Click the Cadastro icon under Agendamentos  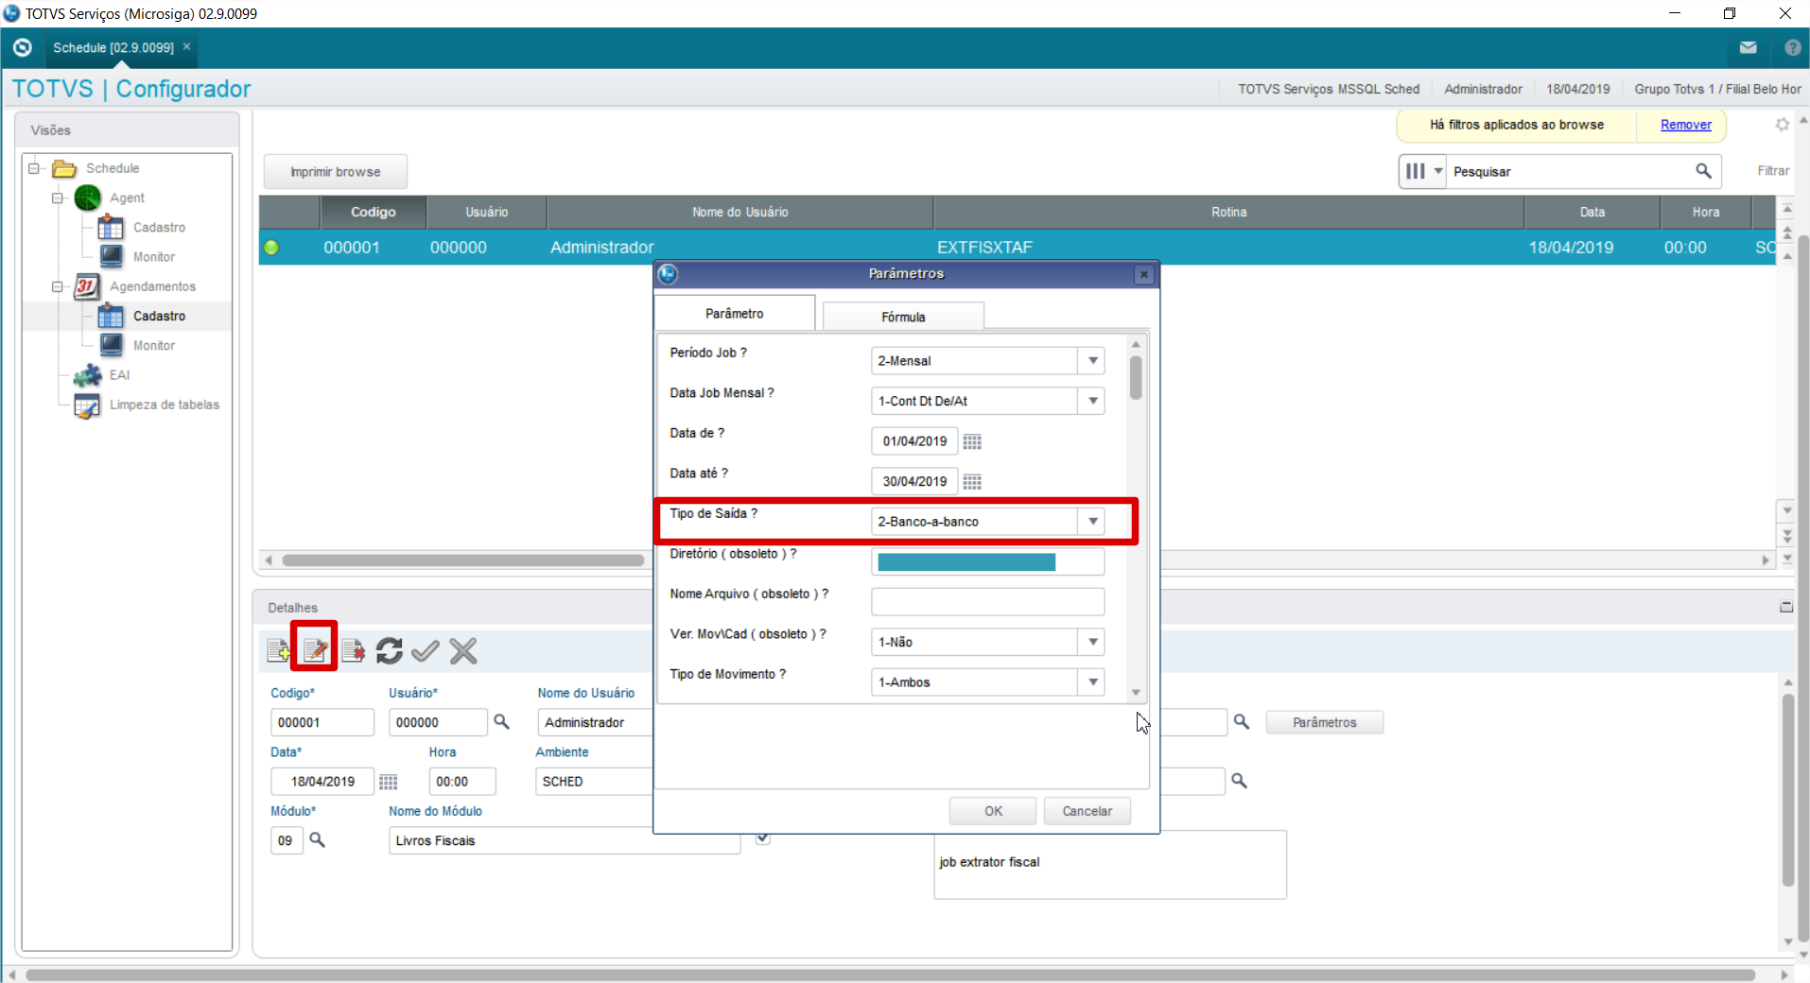pos(111,316)
